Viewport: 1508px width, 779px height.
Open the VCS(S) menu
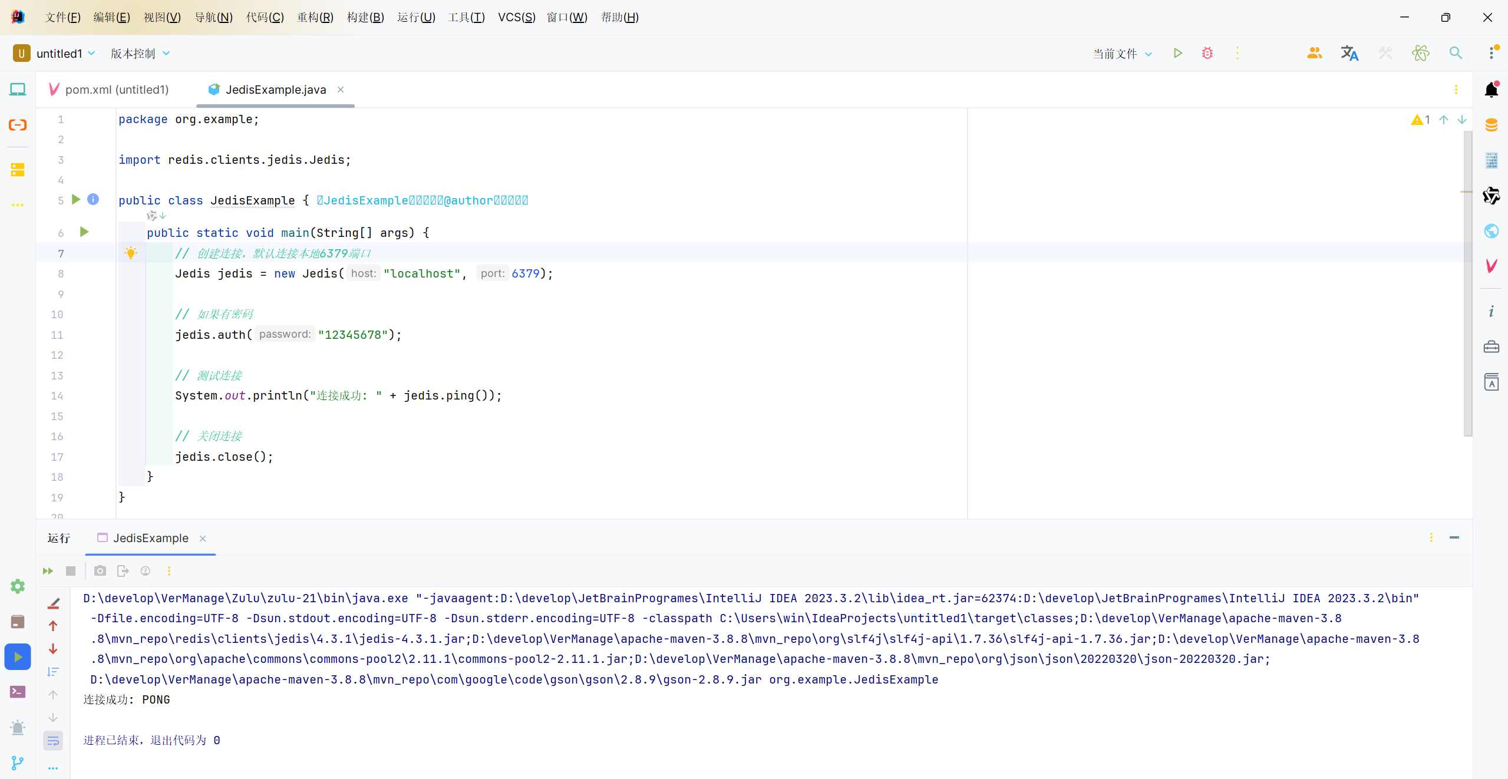click(x=516, y=17)
